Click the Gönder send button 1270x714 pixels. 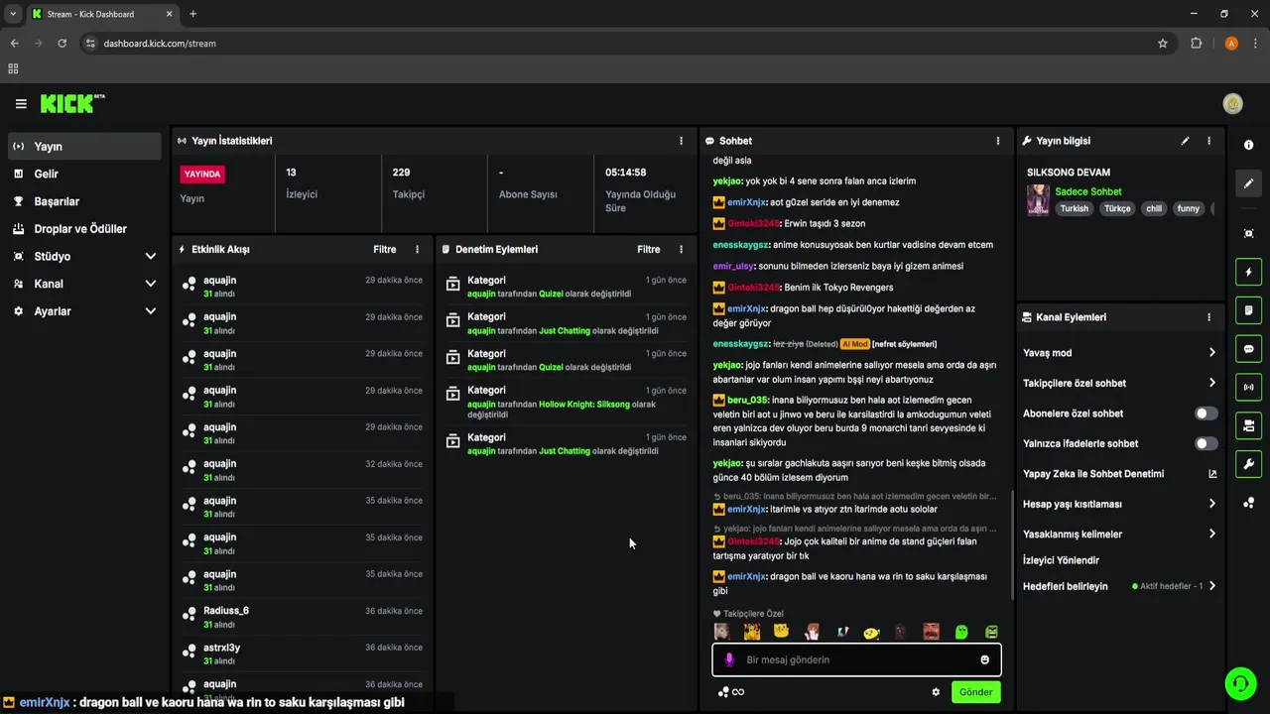pos(975,692)
